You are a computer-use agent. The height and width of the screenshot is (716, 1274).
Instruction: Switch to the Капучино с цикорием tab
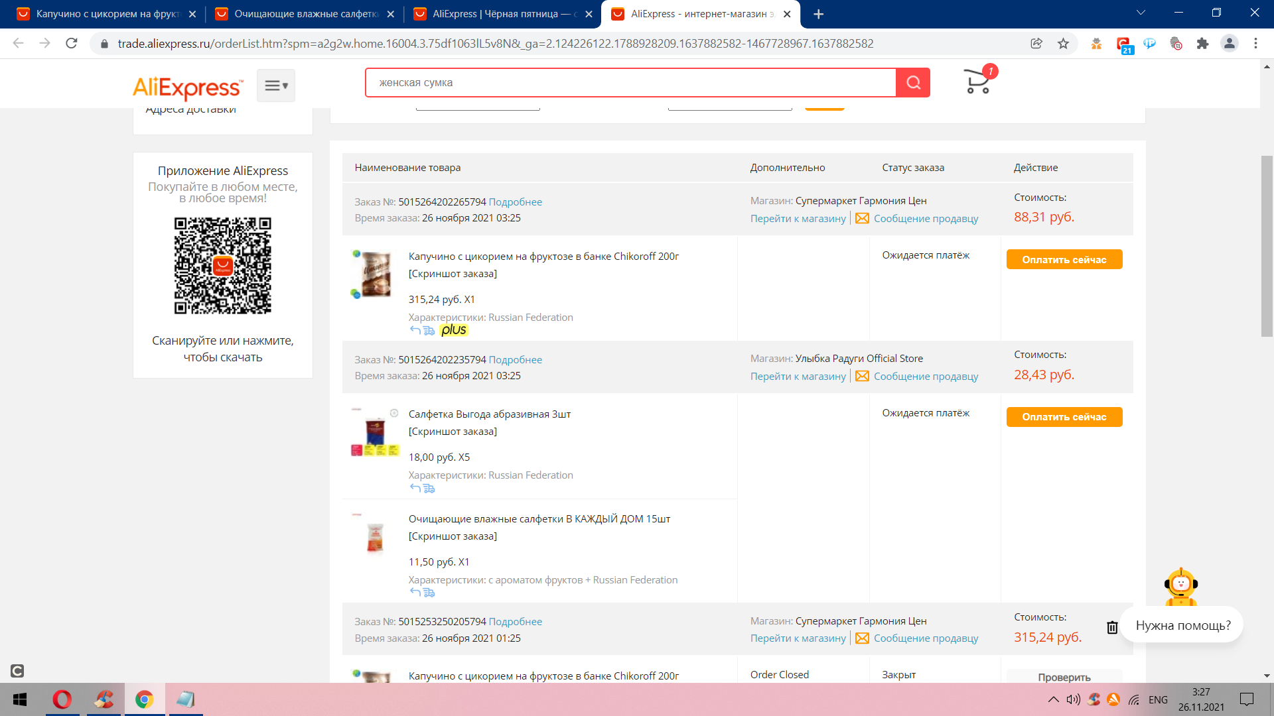pos(106,14)
